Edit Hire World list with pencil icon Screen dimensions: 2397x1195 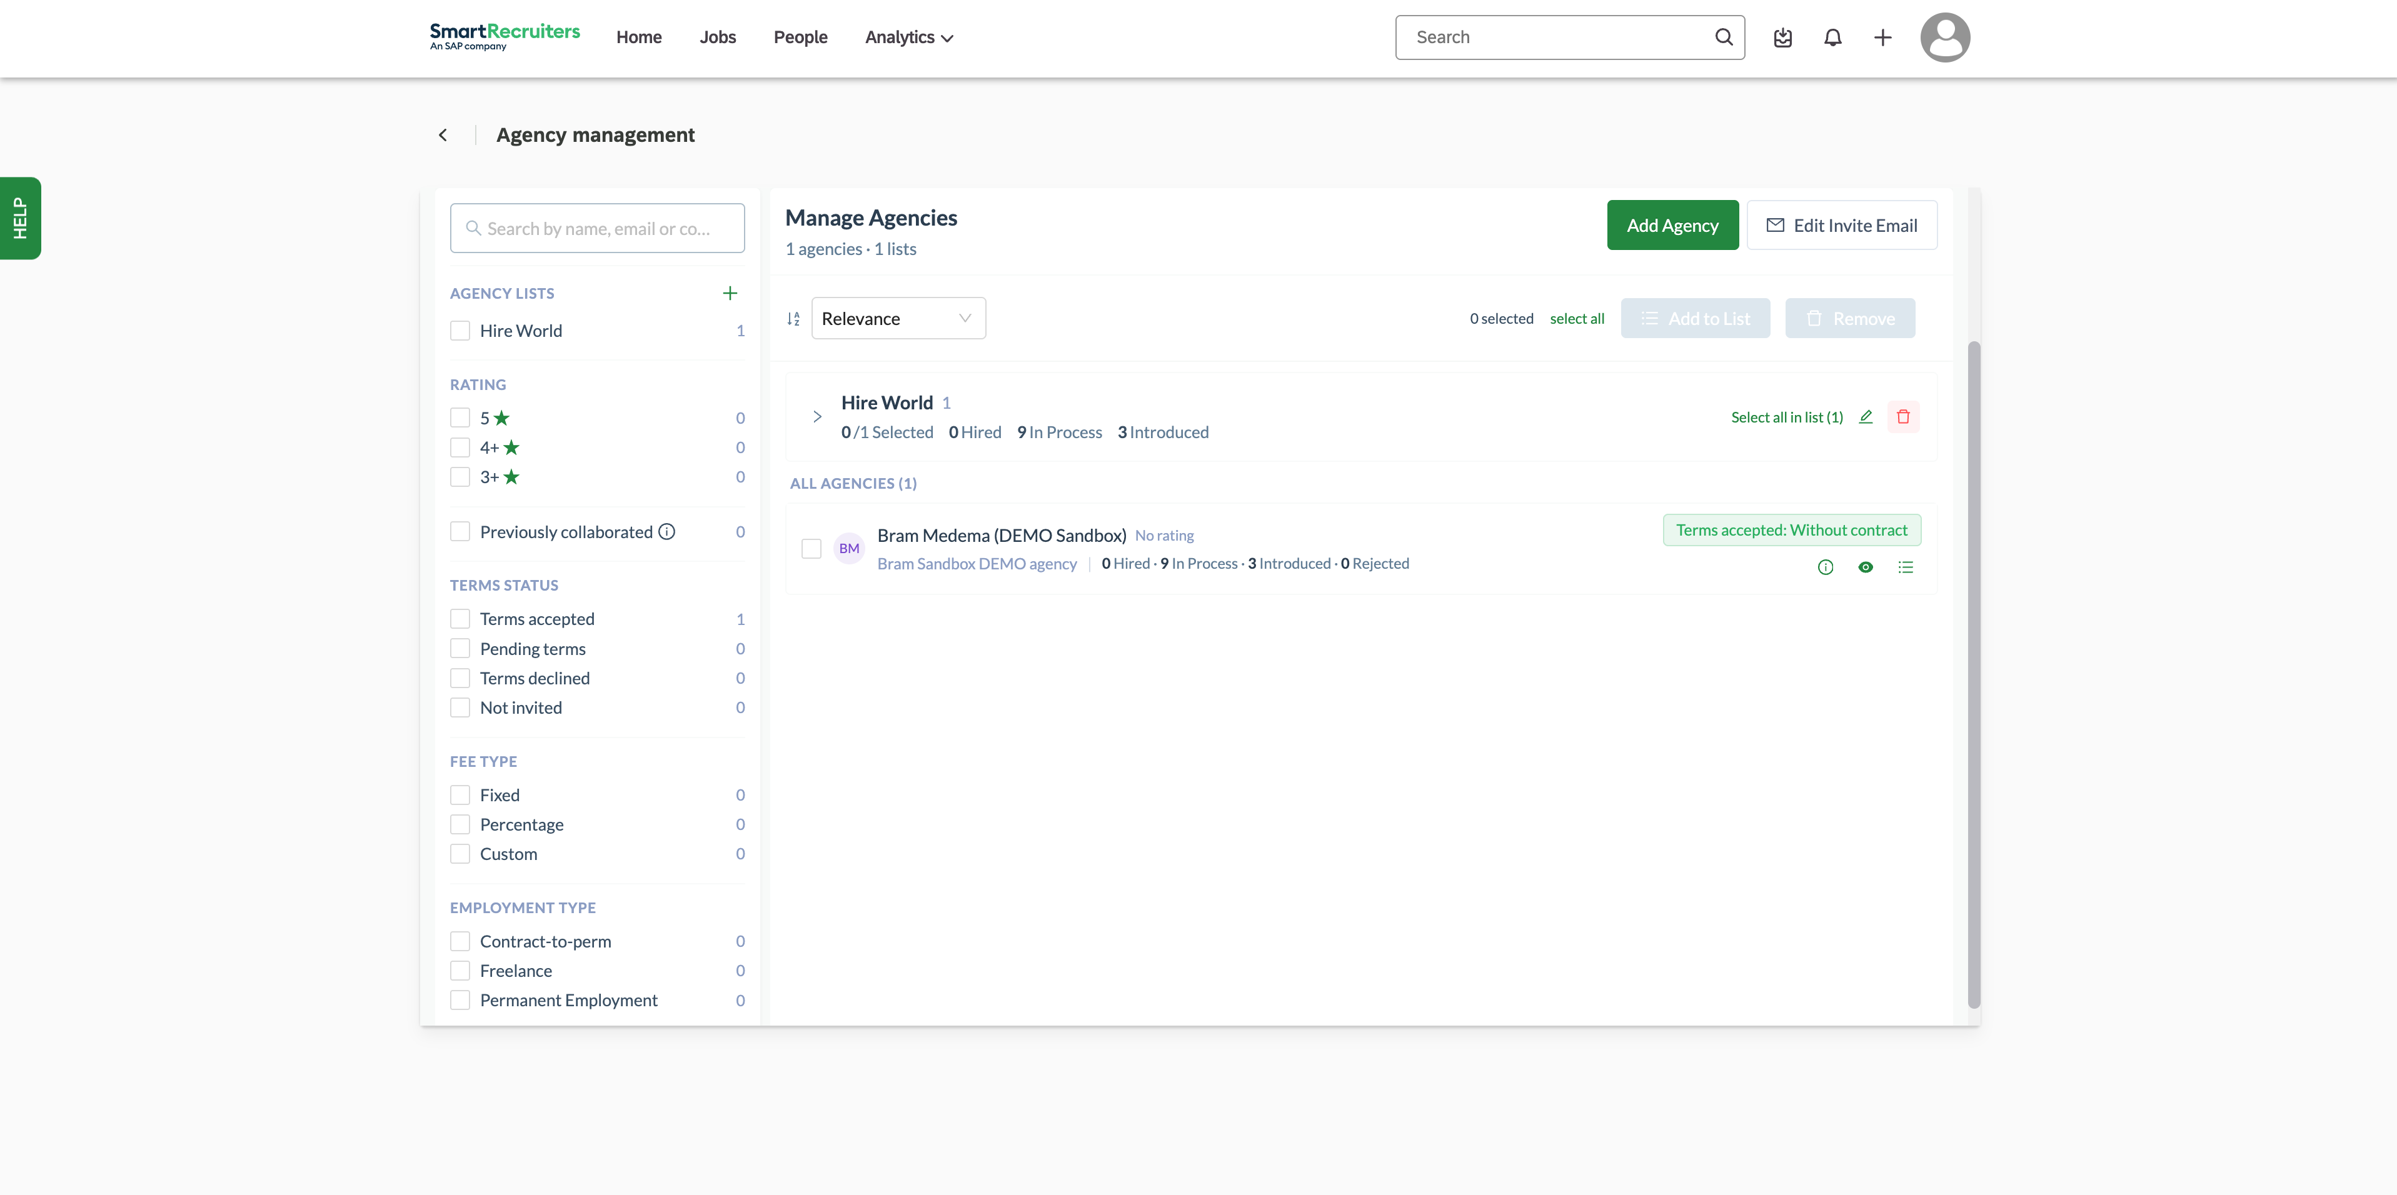(x=1865, y=417)
